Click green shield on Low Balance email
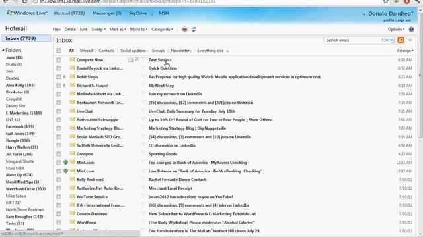Viewport: 423px width, 237px height. 65,171
